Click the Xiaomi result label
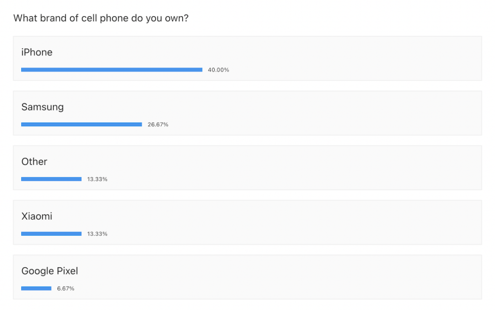This screenshot has height=310, width=495. pyautogui.click(x=37, y=216)
